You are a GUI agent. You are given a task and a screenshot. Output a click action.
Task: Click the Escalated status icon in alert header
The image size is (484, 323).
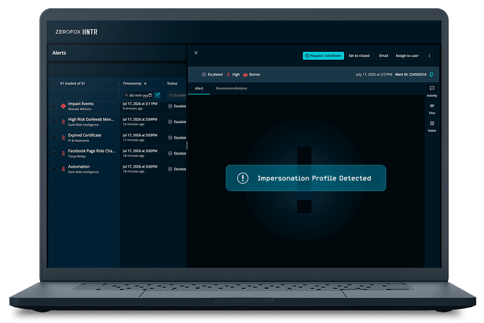(204, 74)
